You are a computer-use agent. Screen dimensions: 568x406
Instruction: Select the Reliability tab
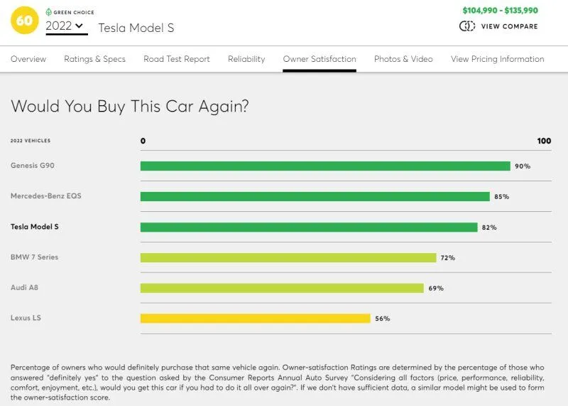(246, 59)
